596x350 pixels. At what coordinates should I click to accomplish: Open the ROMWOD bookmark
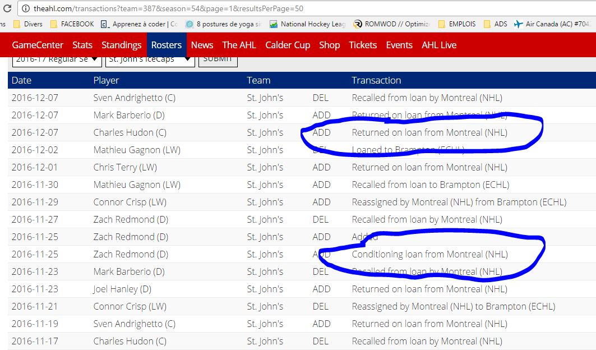click(391, 24)
